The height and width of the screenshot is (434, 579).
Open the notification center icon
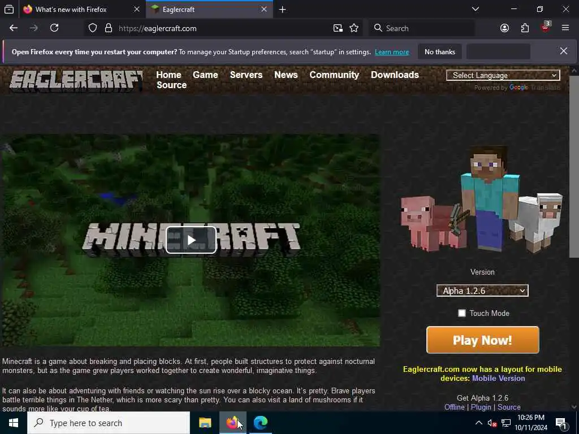point(561,423)
